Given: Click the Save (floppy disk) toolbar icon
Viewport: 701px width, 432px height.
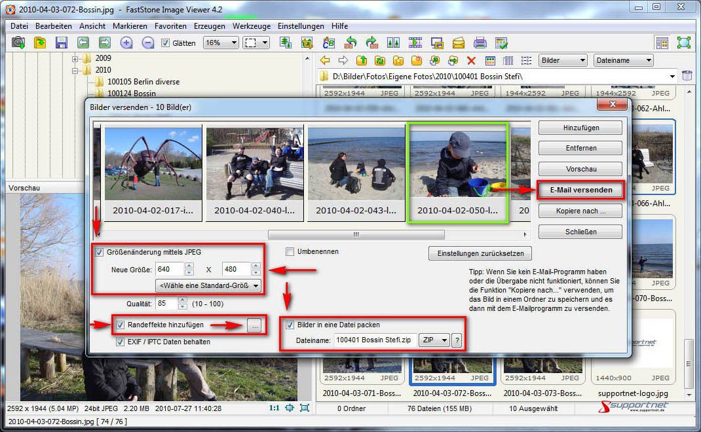Looking at the screenshot, I should click(x=62, y=43).
